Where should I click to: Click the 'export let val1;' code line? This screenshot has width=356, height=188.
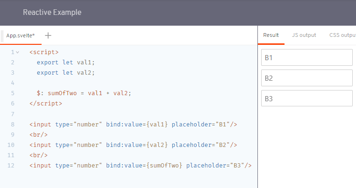(x=65, y=62)
